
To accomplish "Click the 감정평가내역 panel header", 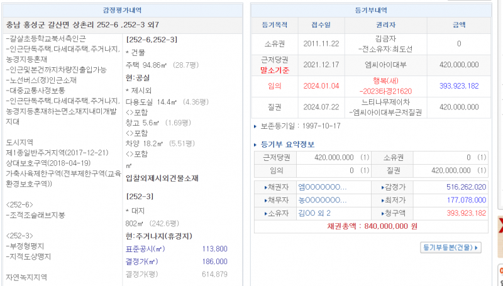I will coord(122,11).
